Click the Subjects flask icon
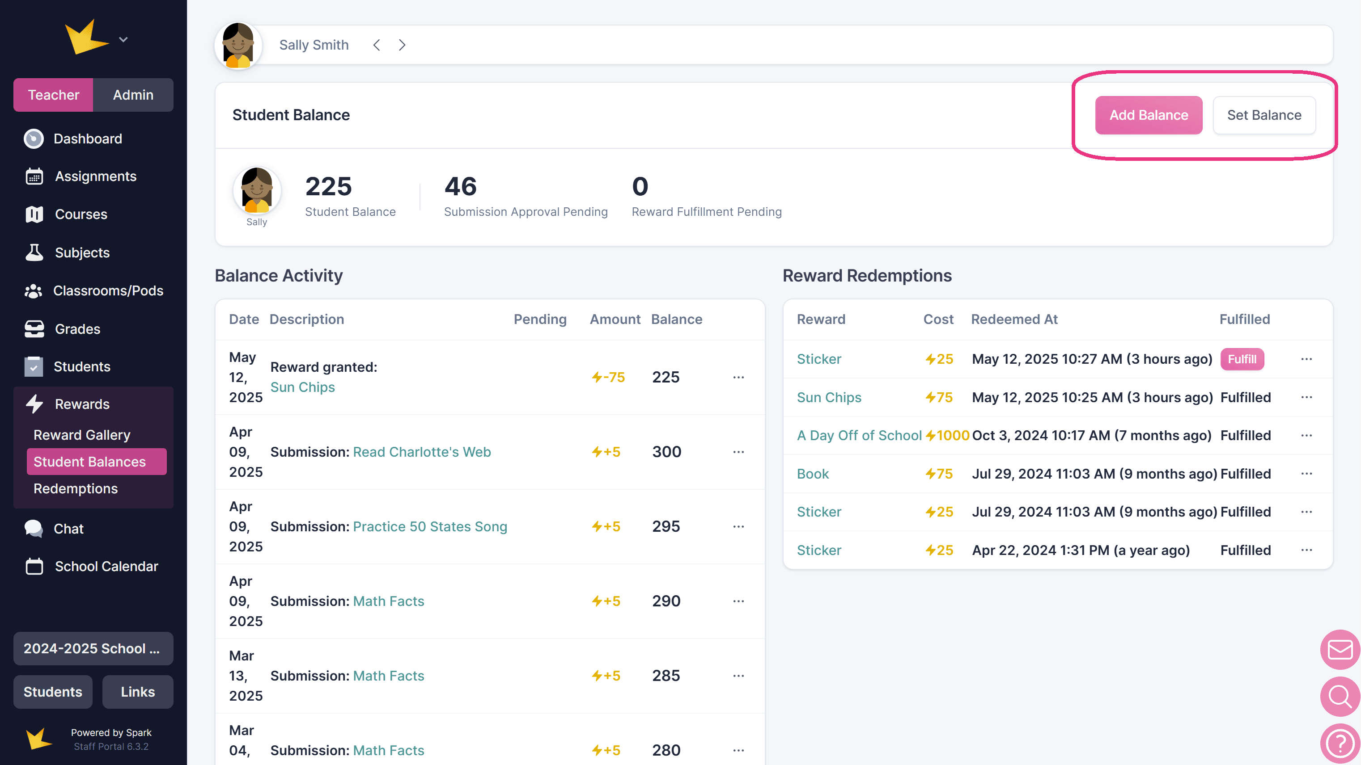Image resolution: width=1361 pixels, height=765 pixels. (34, 252)
